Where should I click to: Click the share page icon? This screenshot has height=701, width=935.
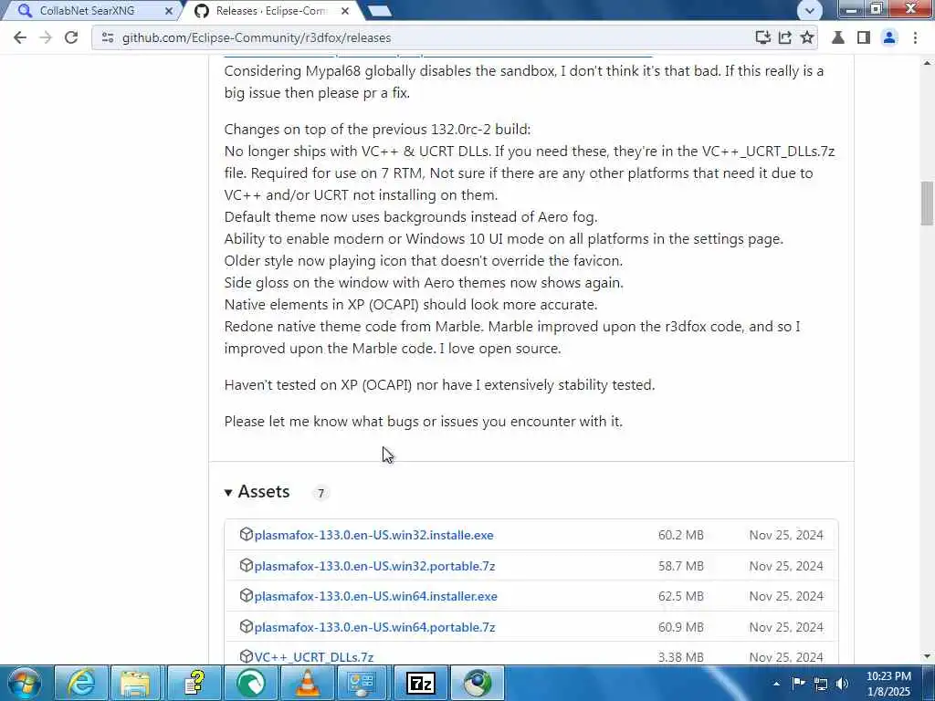[784, 37]
